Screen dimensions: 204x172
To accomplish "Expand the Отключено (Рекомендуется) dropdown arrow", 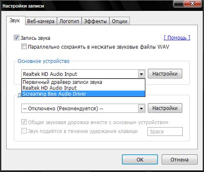I will pos(141,108).
